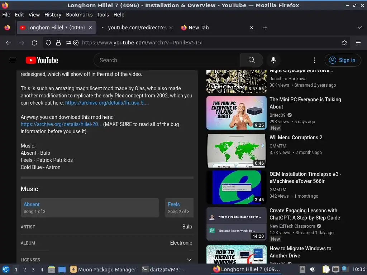
Task: Open How to Migrate Windows video title
Action: (x=300, y=252)
